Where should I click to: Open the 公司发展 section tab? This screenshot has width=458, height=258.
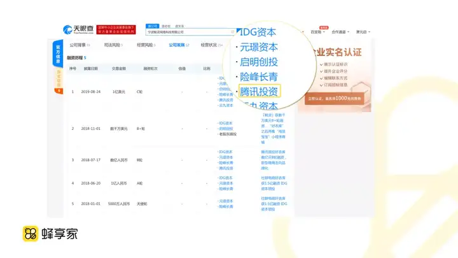click(x=179, y=45)
